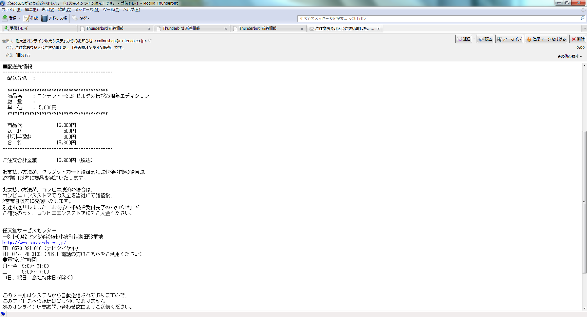Close the third Thunderbird 新着情報 tab
The image size is (587, 318).
pos(302,29)
